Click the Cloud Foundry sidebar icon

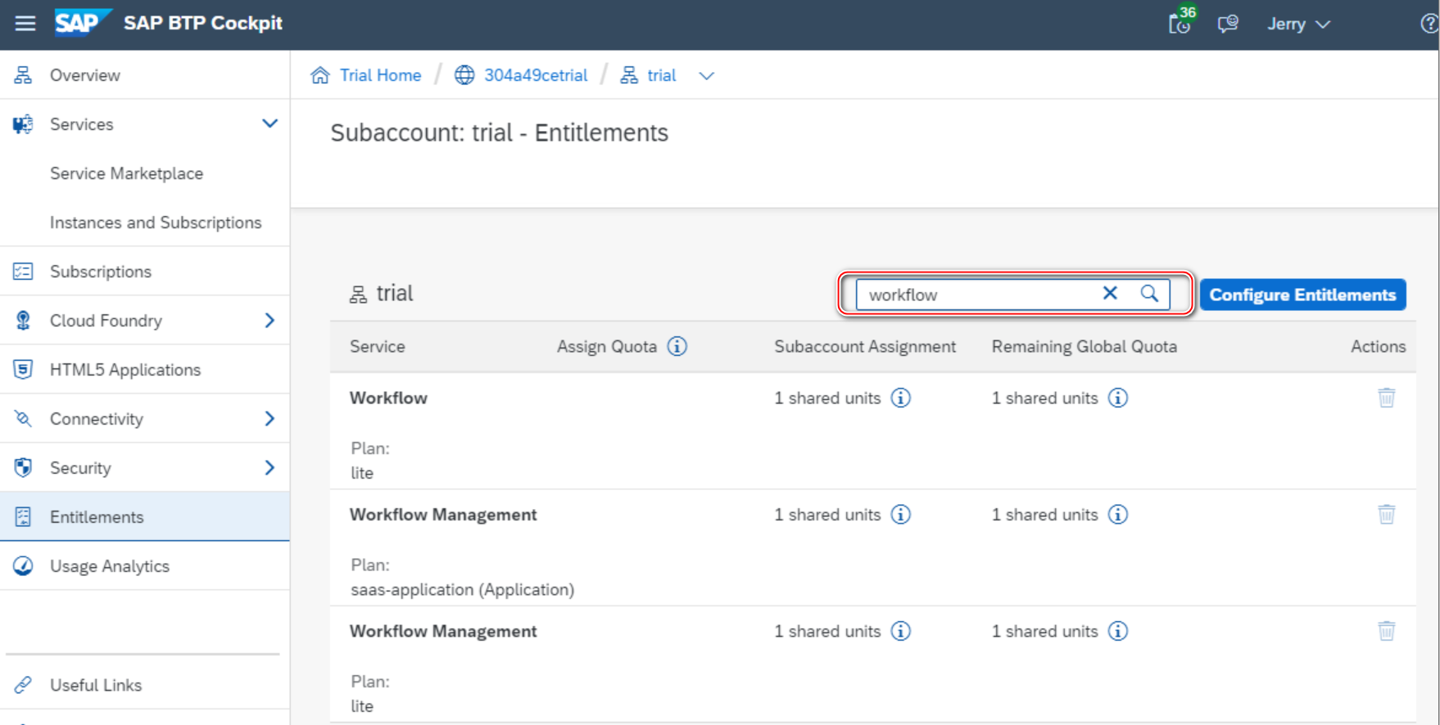click(23, 321)
